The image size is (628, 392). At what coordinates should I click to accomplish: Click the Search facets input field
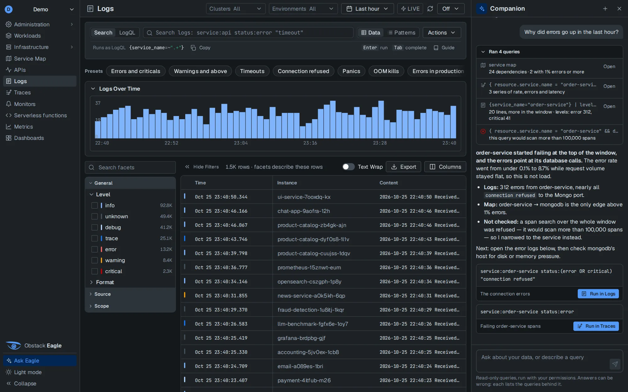(130, 167)
